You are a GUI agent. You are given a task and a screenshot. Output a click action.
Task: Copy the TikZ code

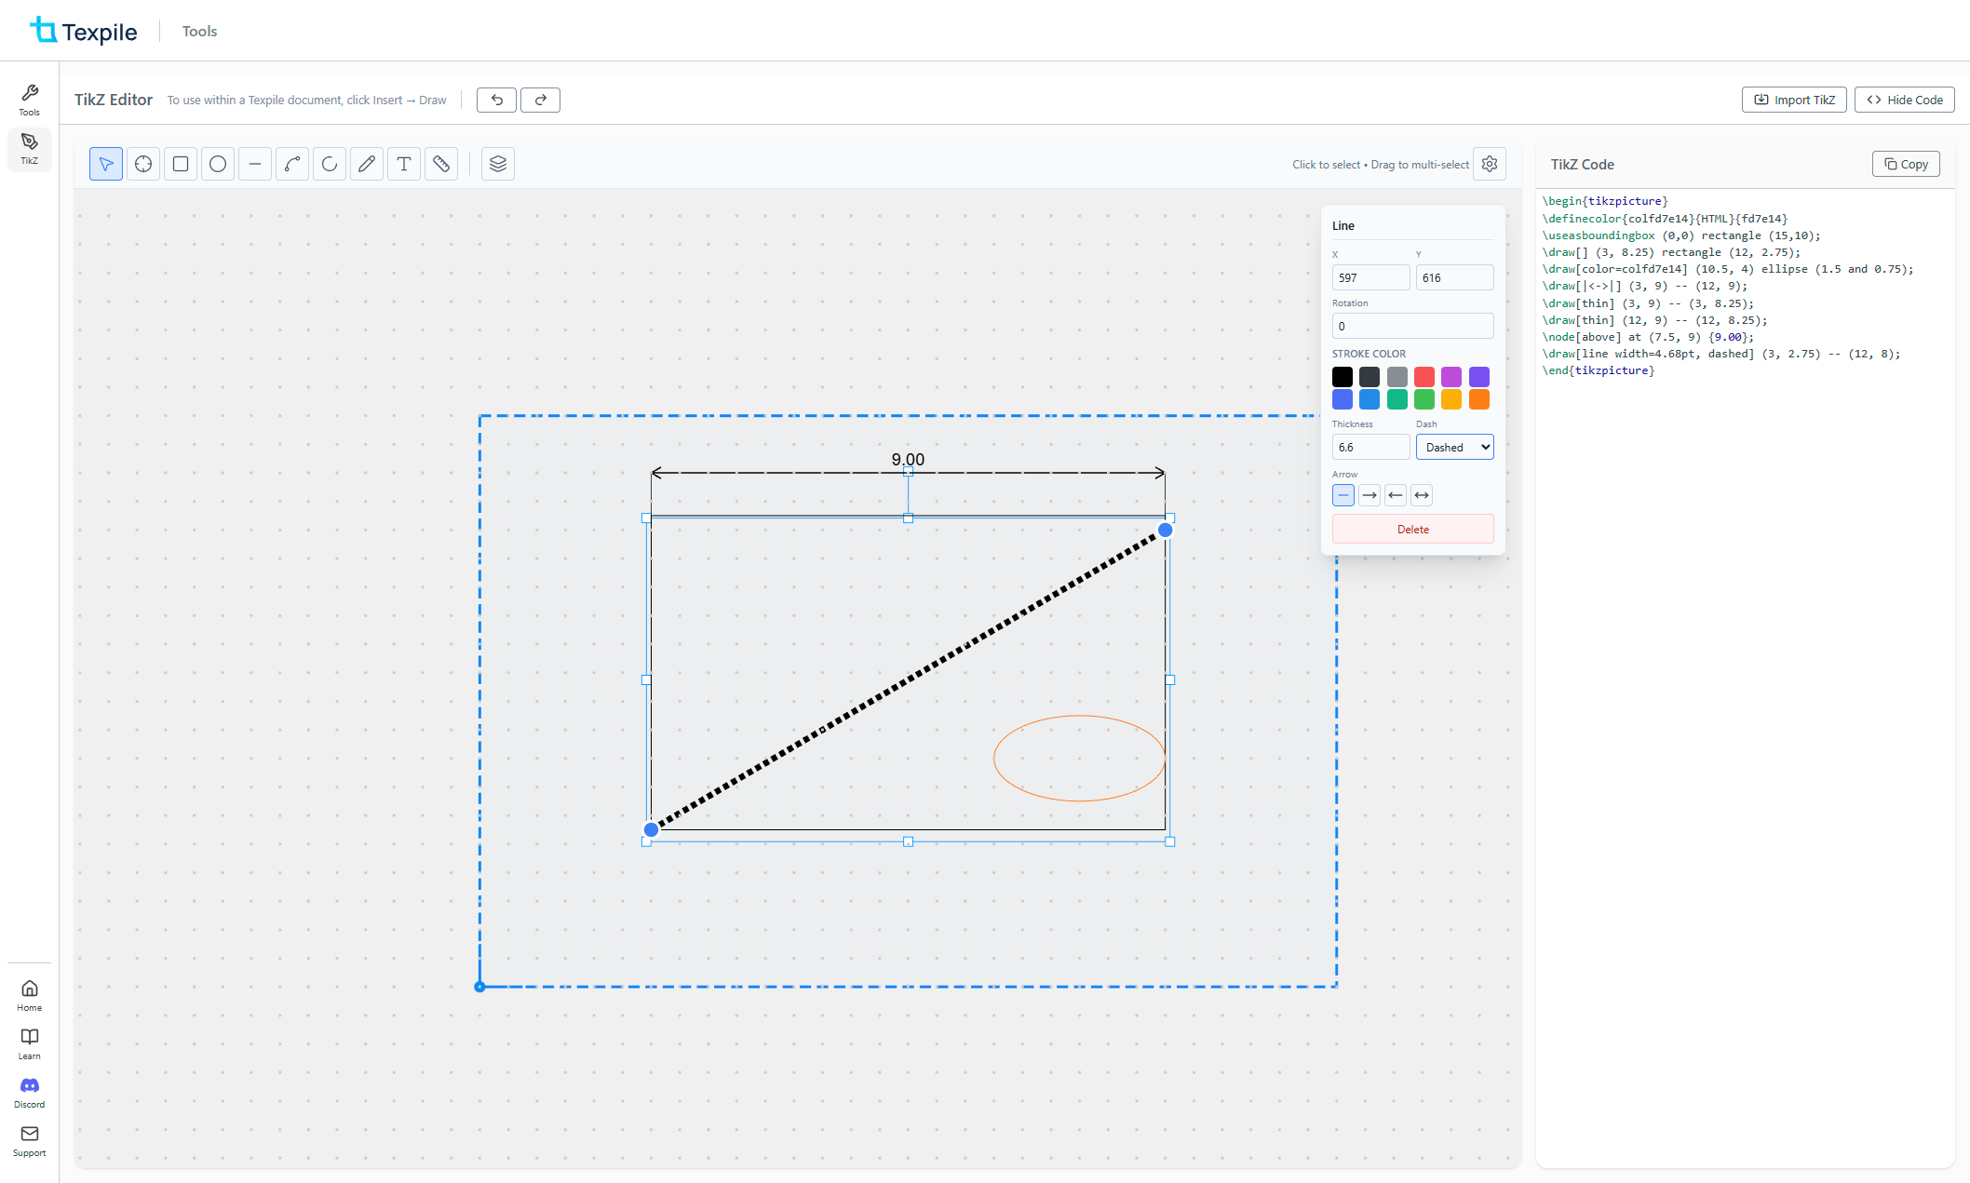pyautogui.click(x=1906, y=164)
